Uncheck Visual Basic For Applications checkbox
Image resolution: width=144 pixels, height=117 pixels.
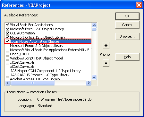[x=7, y=25]
